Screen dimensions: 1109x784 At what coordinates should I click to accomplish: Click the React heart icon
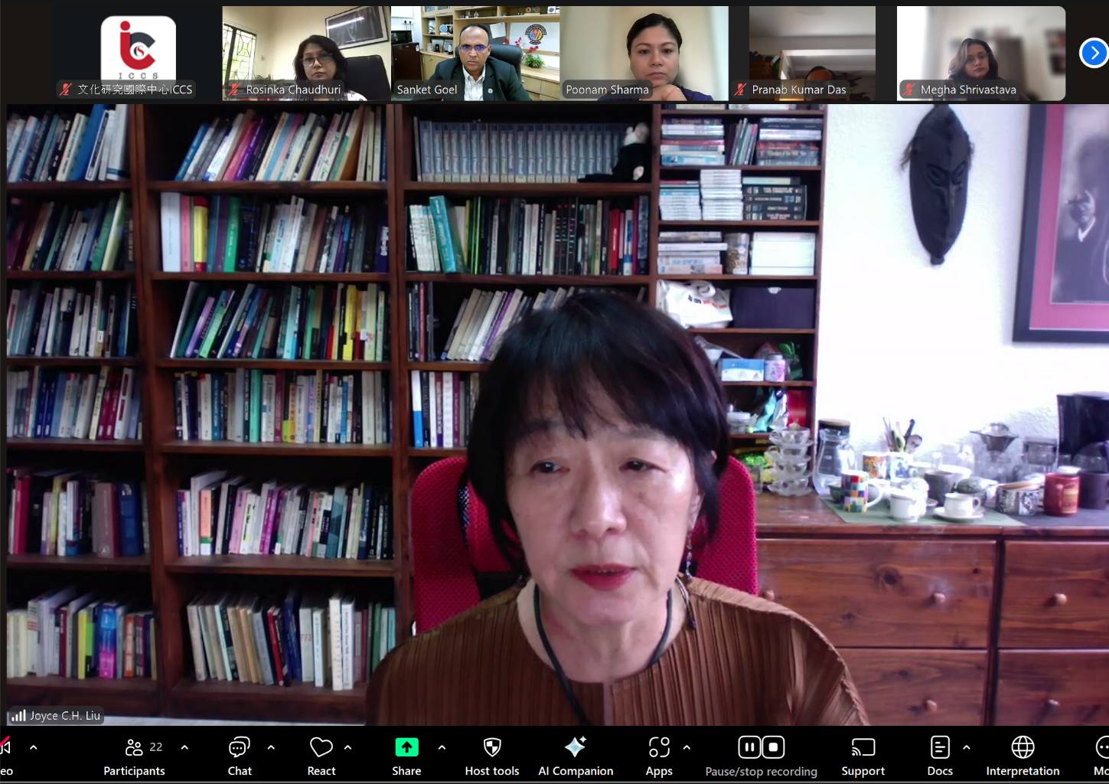pos(321,756)
